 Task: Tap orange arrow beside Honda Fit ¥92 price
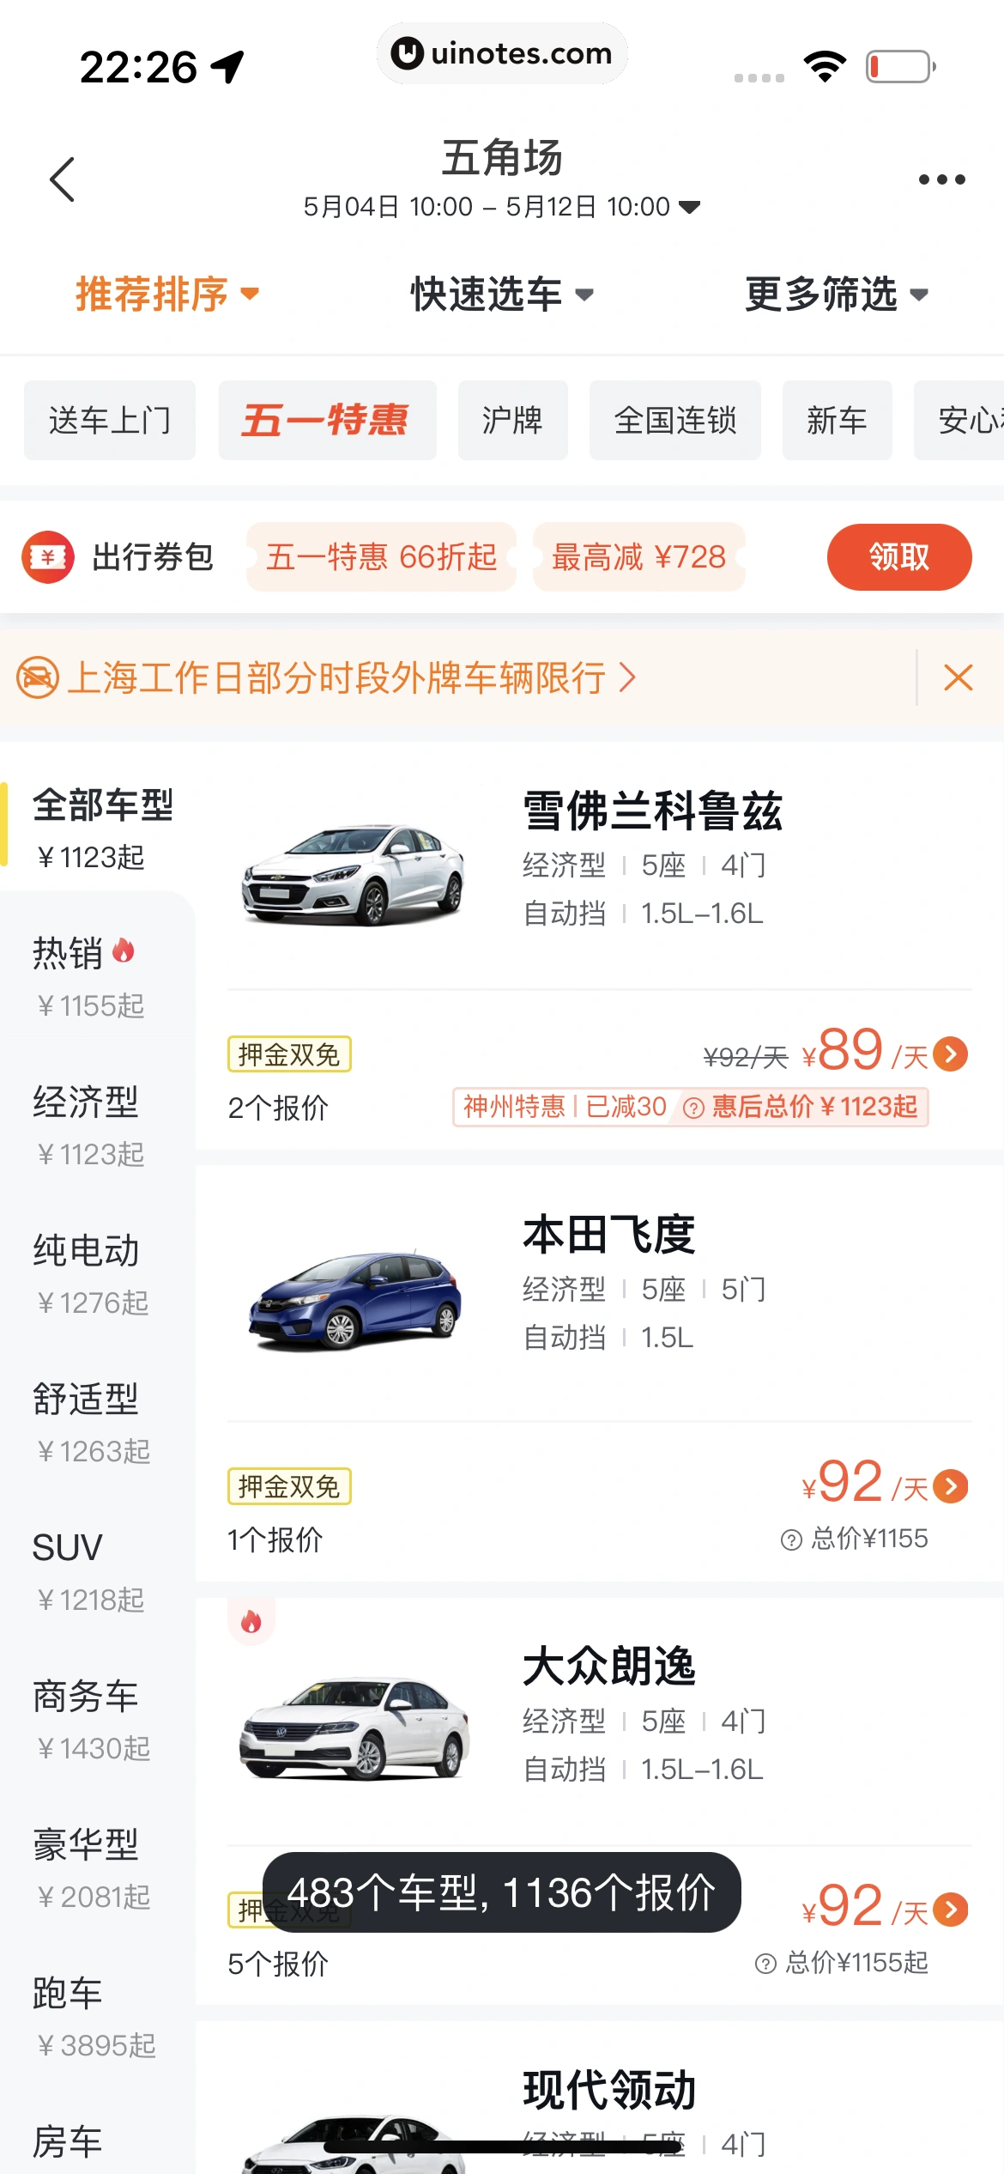pos(951,1485)
